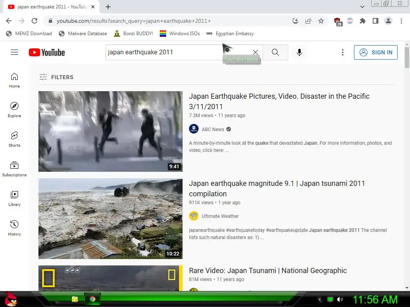Open the Malware Database bookmark
410x307 pixels.
[83, 34]
